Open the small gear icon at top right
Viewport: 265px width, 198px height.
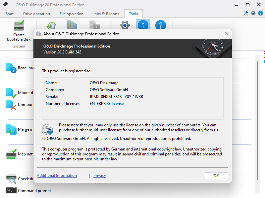pyautogui.click(x=253, y=13)
